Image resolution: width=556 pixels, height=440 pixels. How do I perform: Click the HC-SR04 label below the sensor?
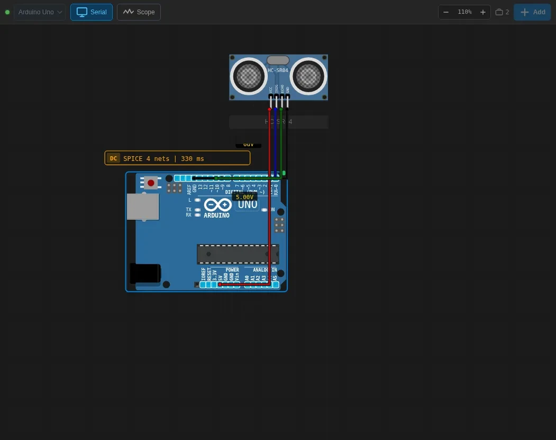(279, 122)
